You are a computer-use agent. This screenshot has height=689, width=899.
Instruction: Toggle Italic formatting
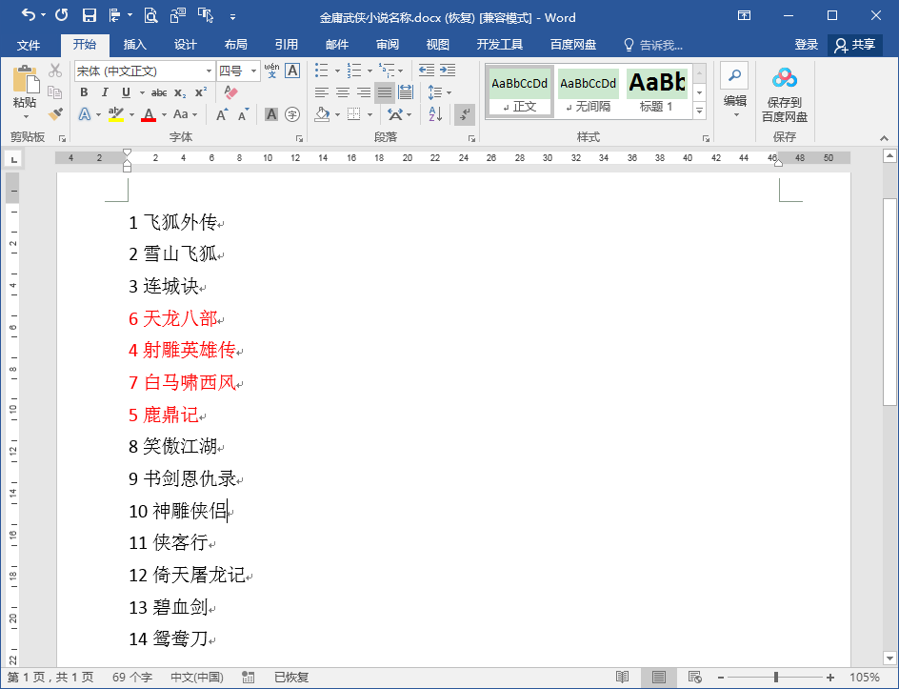(x=105, y=92)
